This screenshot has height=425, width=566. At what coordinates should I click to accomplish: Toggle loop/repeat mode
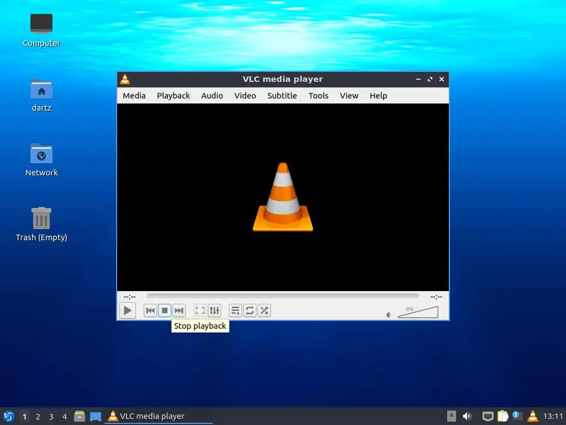pyautogui.click(x=250, y=310)
